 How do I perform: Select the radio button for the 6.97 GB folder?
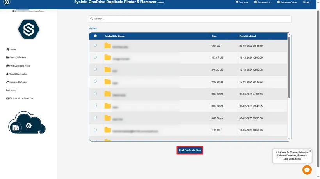pyautogui.click(x=95, y=45)
